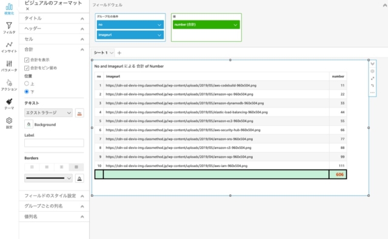Open the border line style dropdown
This screenshot has height=239, width=388.
pos(48,178)
